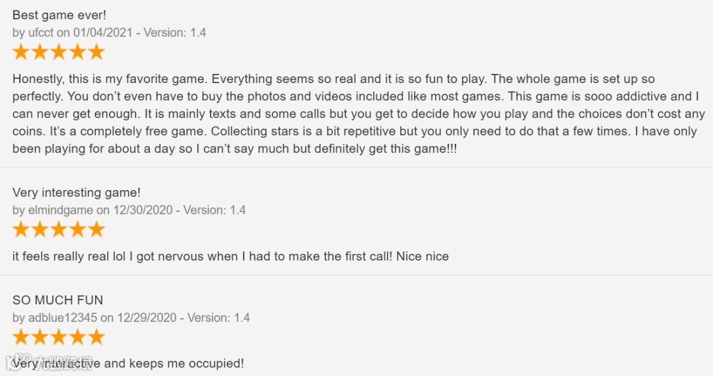Click the second star of elmindgame's review
The image size is (713, 376).
point(40,230)
